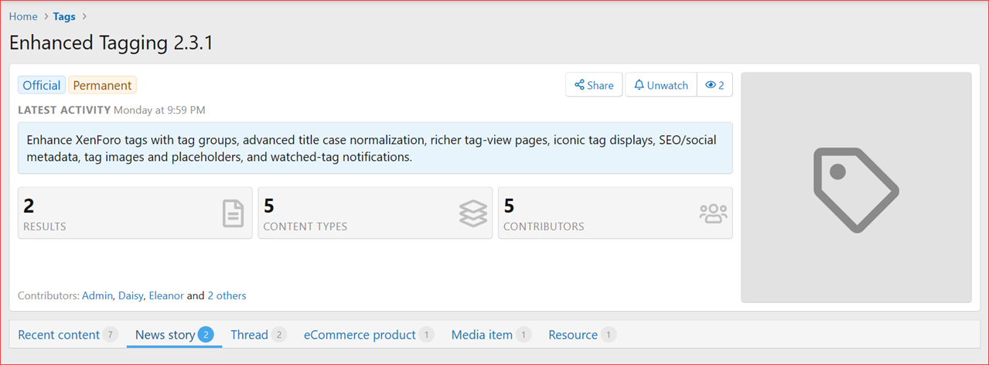
Task: Click the Permanent tag label
Action: point(103,85)
